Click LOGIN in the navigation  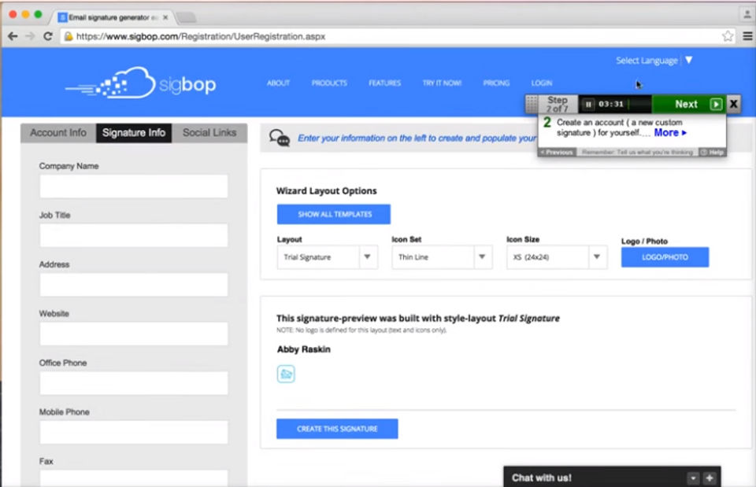[542, 83]
